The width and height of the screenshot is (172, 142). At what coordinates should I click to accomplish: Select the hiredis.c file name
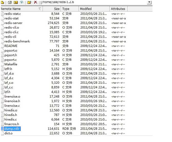point(11,120)
